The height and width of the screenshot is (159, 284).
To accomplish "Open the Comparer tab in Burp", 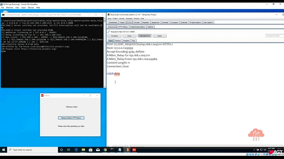I will (x=175, y=23).
